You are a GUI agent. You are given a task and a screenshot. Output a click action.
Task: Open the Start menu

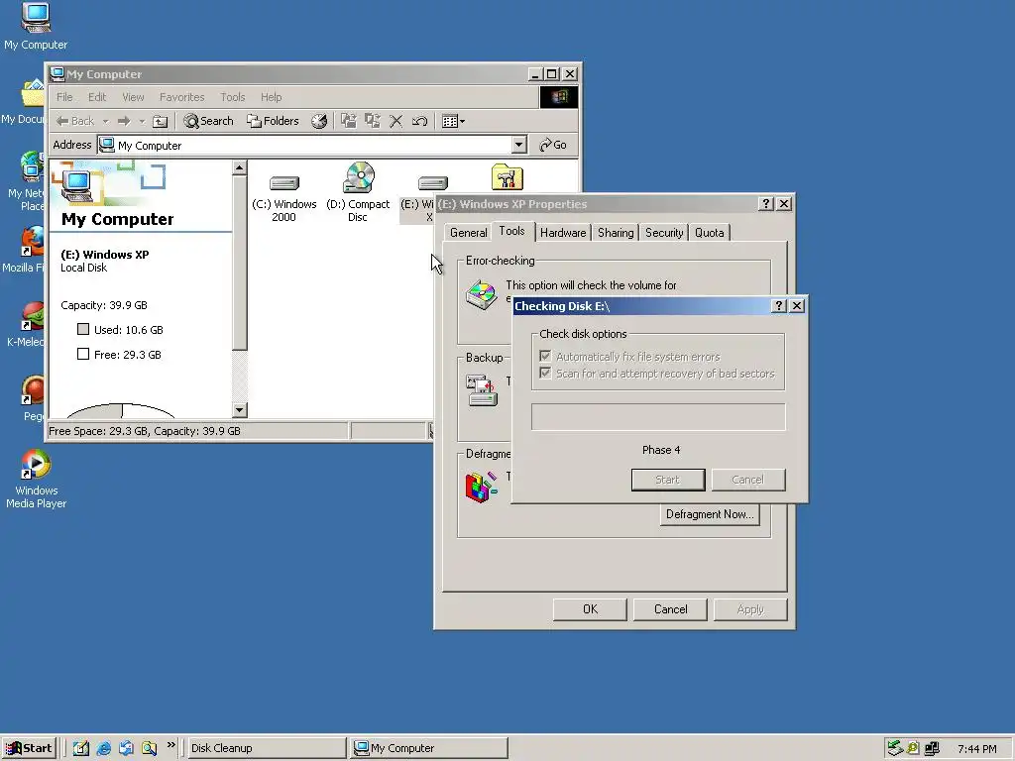pos(29,748)
